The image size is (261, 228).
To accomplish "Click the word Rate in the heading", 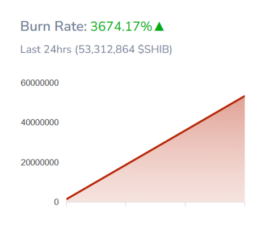I will [x=71, y=26].
